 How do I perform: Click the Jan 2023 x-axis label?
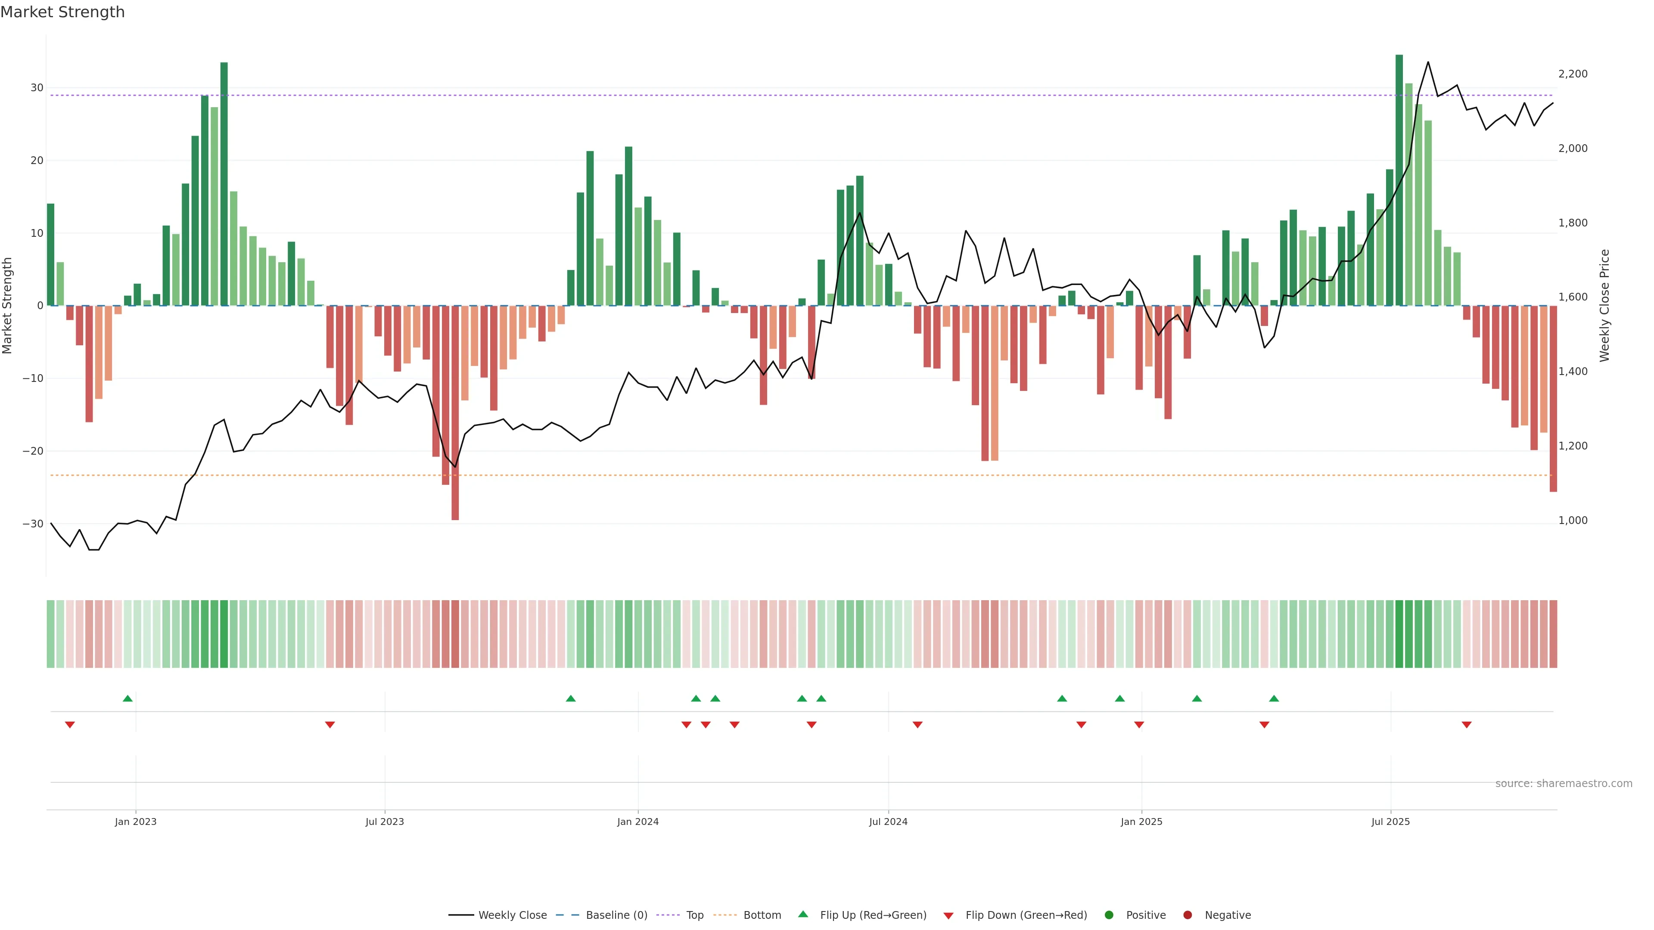[136, 821]
